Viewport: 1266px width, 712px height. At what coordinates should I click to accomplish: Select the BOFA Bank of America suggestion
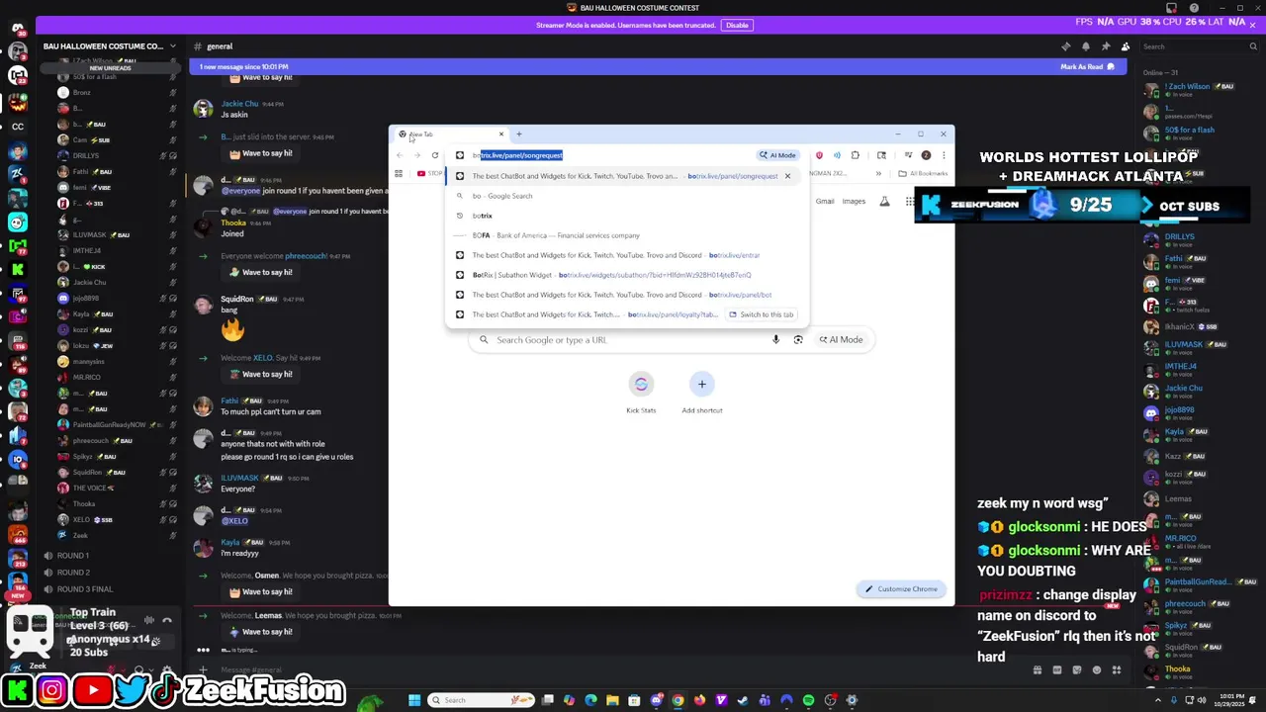(628, 235)
